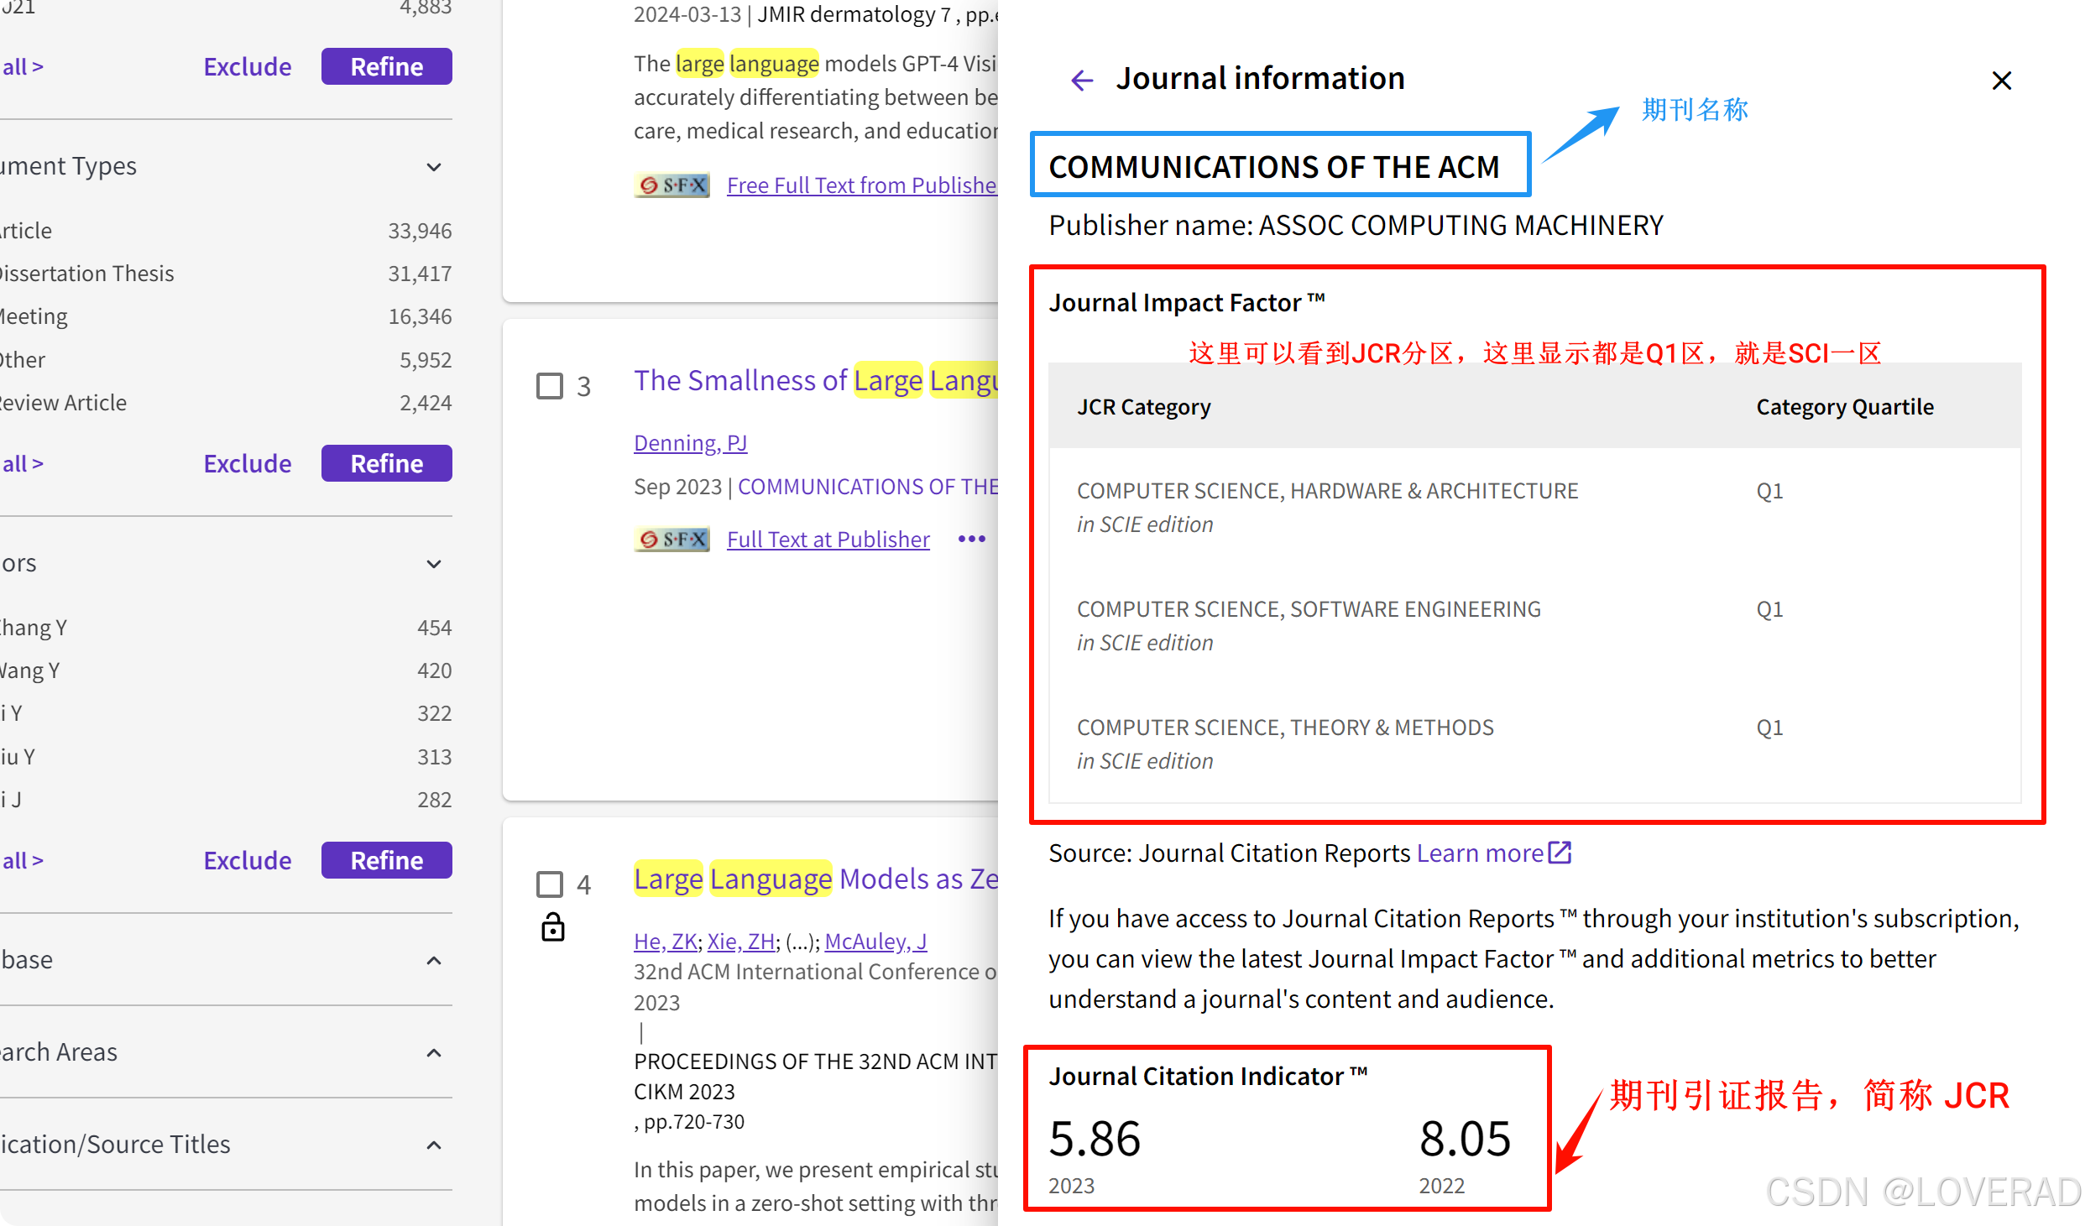Open the three-dots more options for result 3
This screenshot has width=2085, height=1226.
(x=971, y=539)
